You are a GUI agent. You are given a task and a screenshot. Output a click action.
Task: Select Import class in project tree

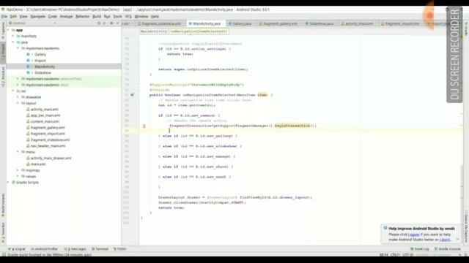[40, 61]
